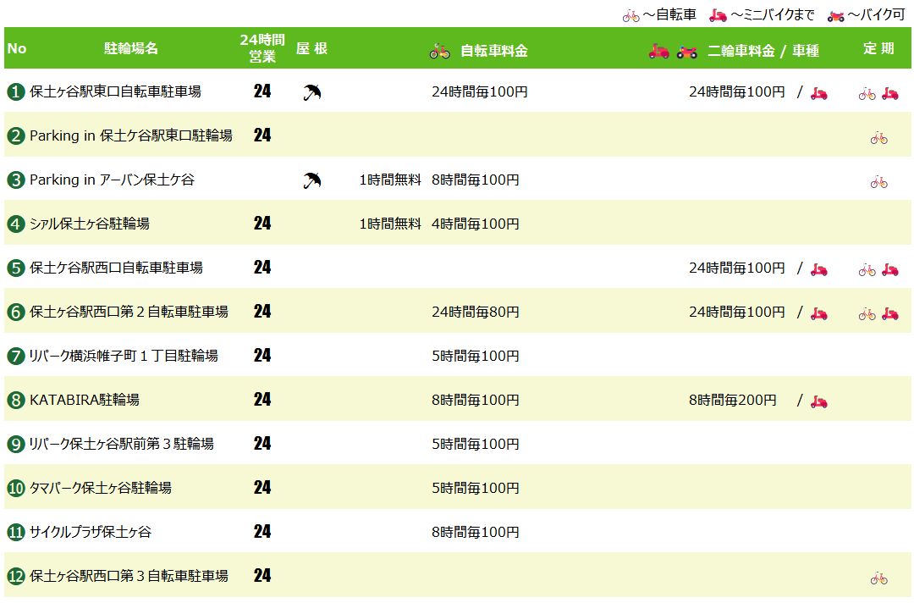Click the 5時間毎100円 fee for タマパーク保土ヶ谷駐輪場
914x603 pixels.
click(x=476, y=488)
